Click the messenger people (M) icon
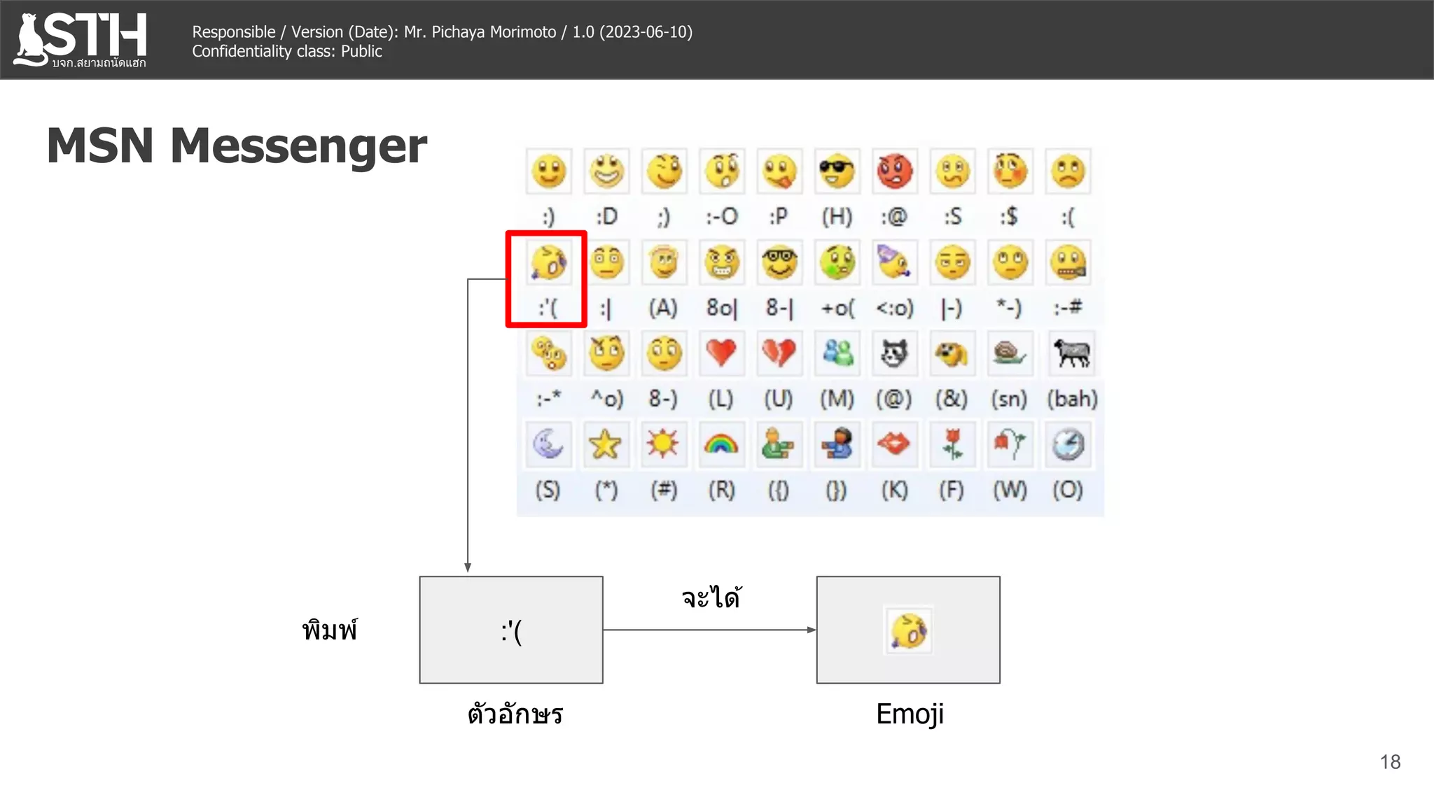Image resolution: width=1434 pixels, height=806 pixels. click(837, 353)
